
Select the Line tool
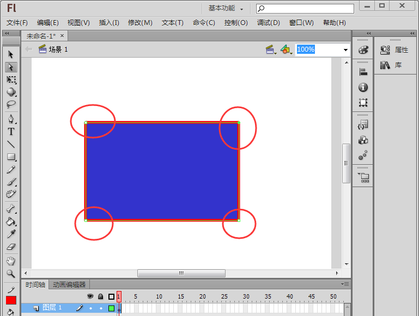pyautogui.click(x=11, y=144)
